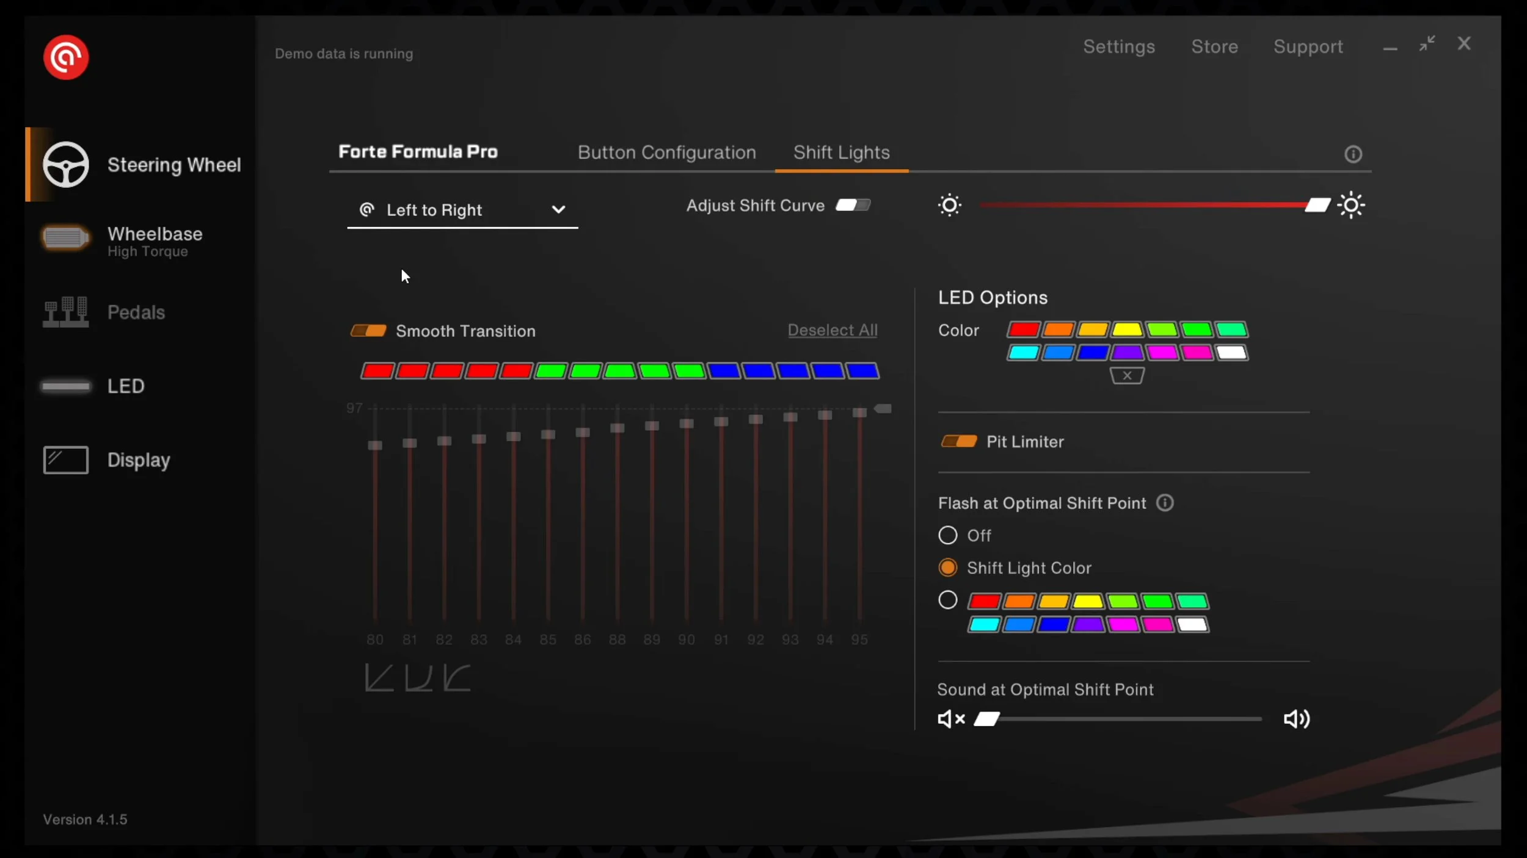Image resolution: width=1527 pixels, height=858 pixels.
Task: Click the Deselect All link
Action: [833, 330]
